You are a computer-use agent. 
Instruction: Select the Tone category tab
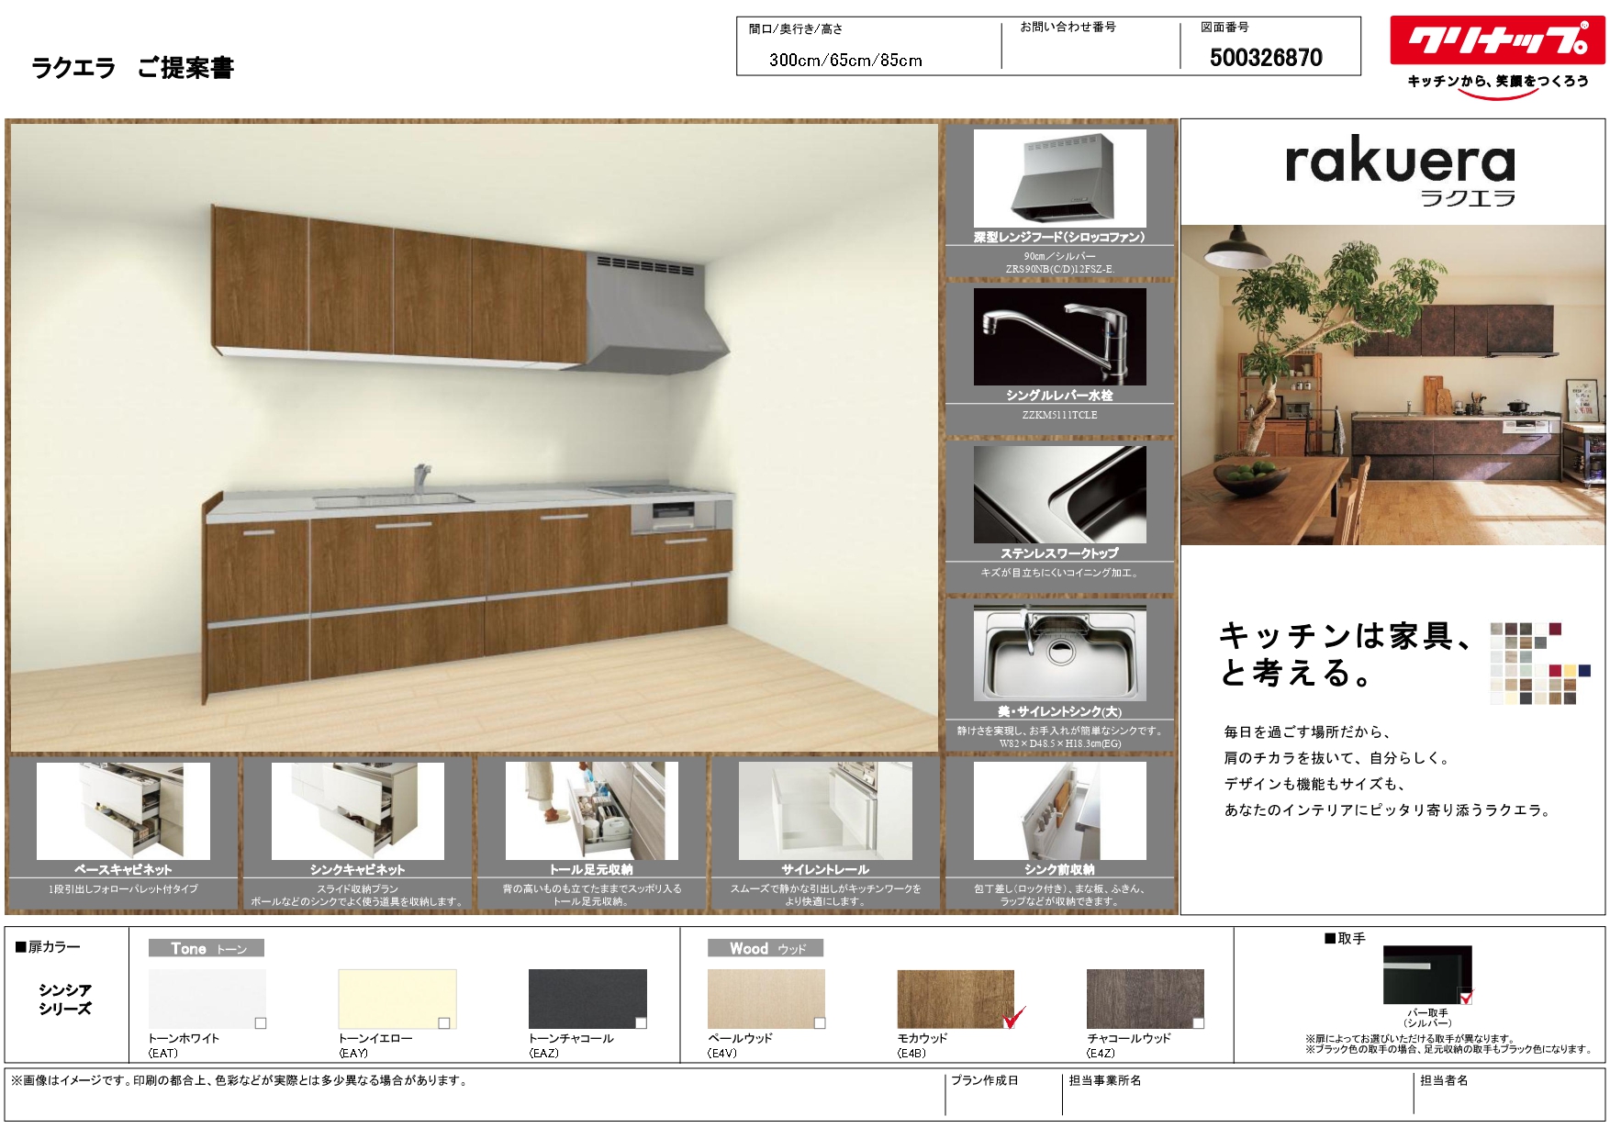pos(207,948)
